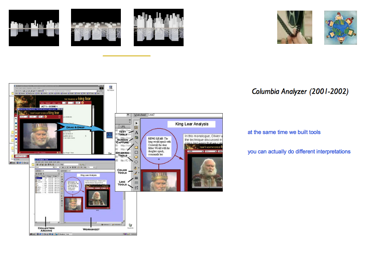Open the File menu in the small CU Analyzer window

36,162
